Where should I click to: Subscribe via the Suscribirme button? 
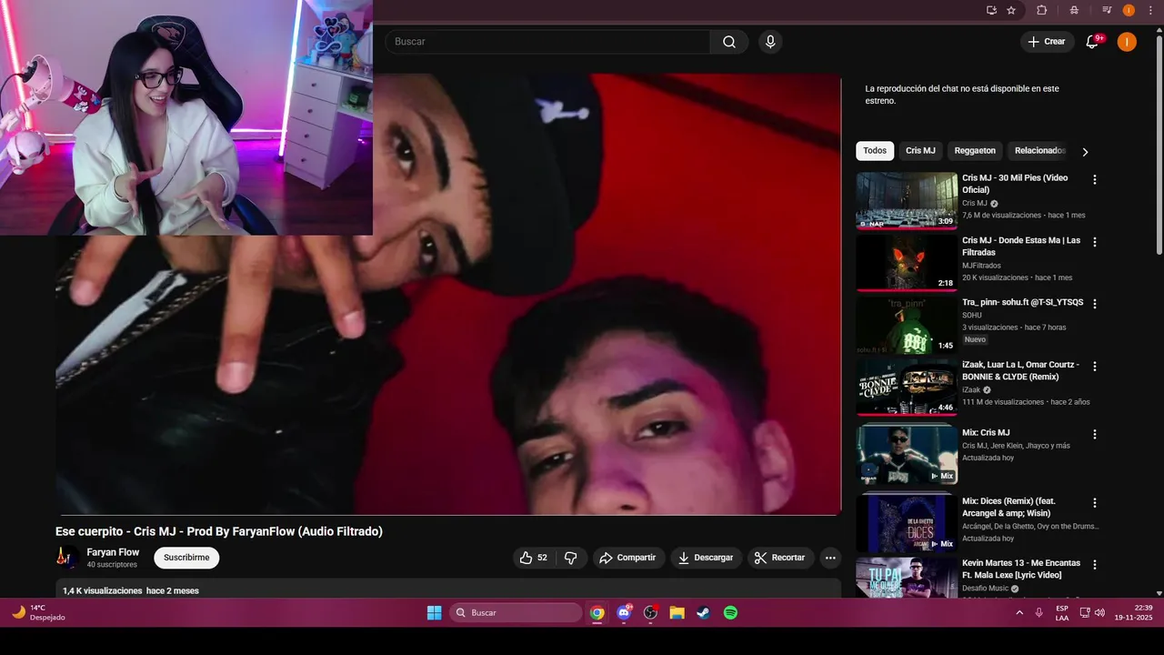pos(186,558)
